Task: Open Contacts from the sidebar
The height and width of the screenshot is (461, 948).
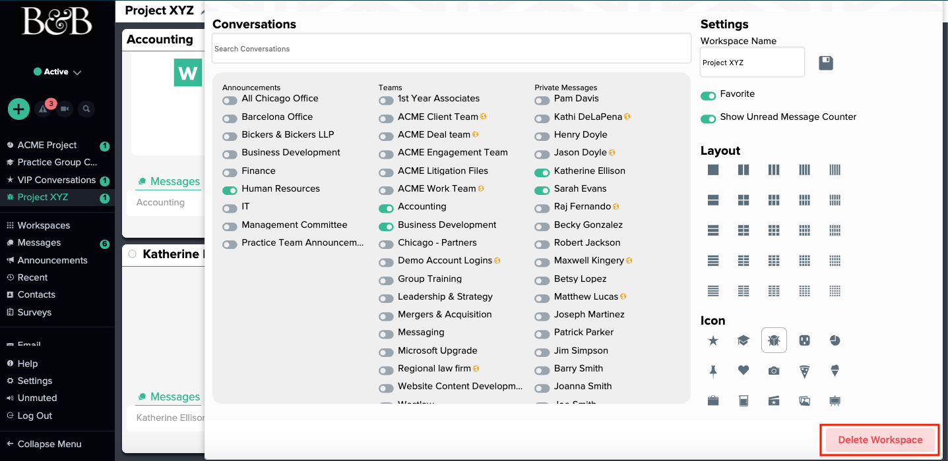Action: point(36,294)
